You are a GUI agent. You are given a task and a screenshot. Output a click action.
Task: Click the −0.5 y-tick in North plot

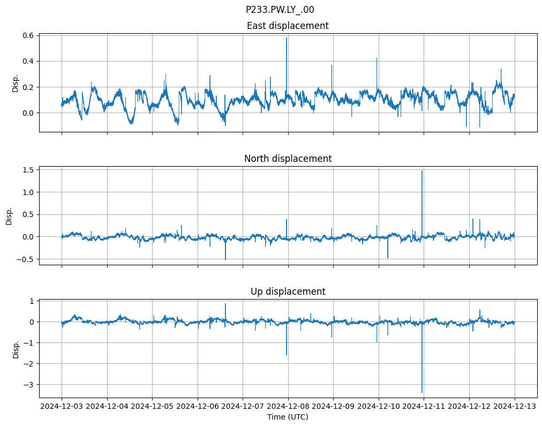click(26, 259)
